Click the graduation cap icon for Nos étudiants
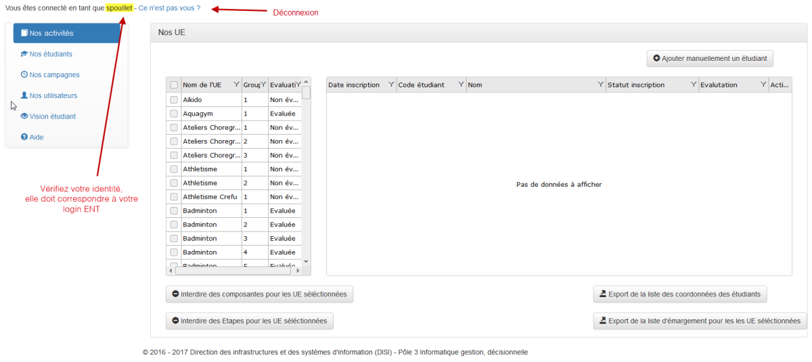This screenshot has height=362, width=812. pyautogui.click(x=24, y=54)
